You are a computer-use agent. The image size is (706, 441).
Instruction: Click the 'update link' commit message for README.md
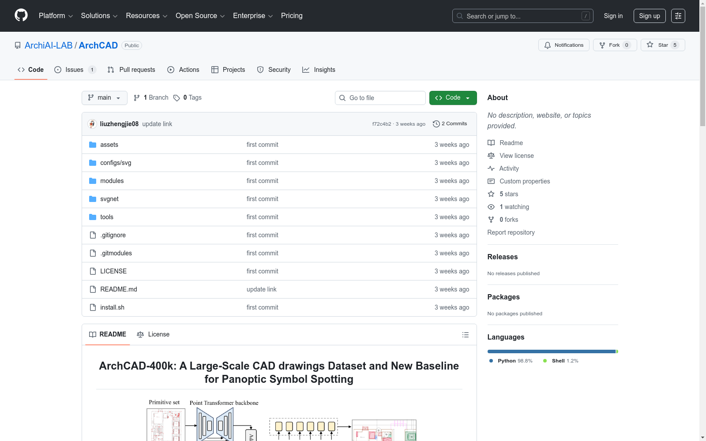point(262,289)
